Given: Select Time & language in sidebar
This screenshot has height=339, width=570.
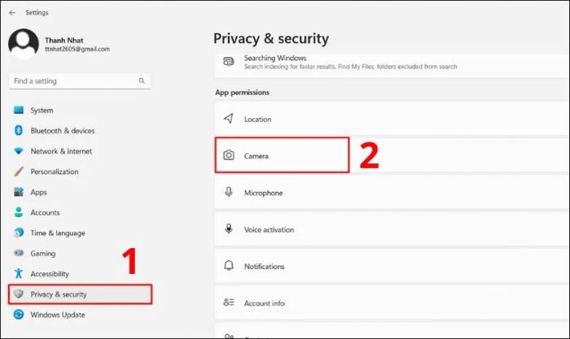Looking at the screenshot, I should tap(56, 233).
